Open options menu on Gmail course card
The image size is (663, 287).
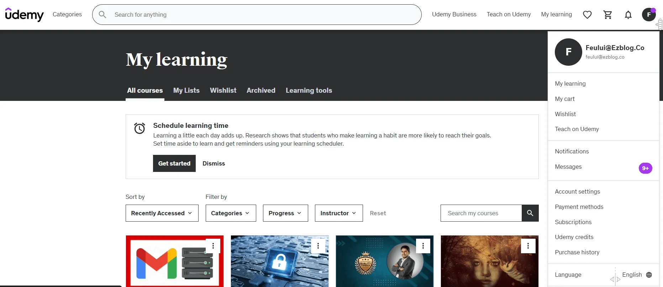213,246
